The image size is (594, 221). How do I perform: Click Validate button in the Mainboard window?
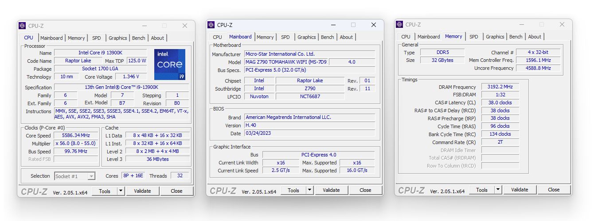point(331,190)
